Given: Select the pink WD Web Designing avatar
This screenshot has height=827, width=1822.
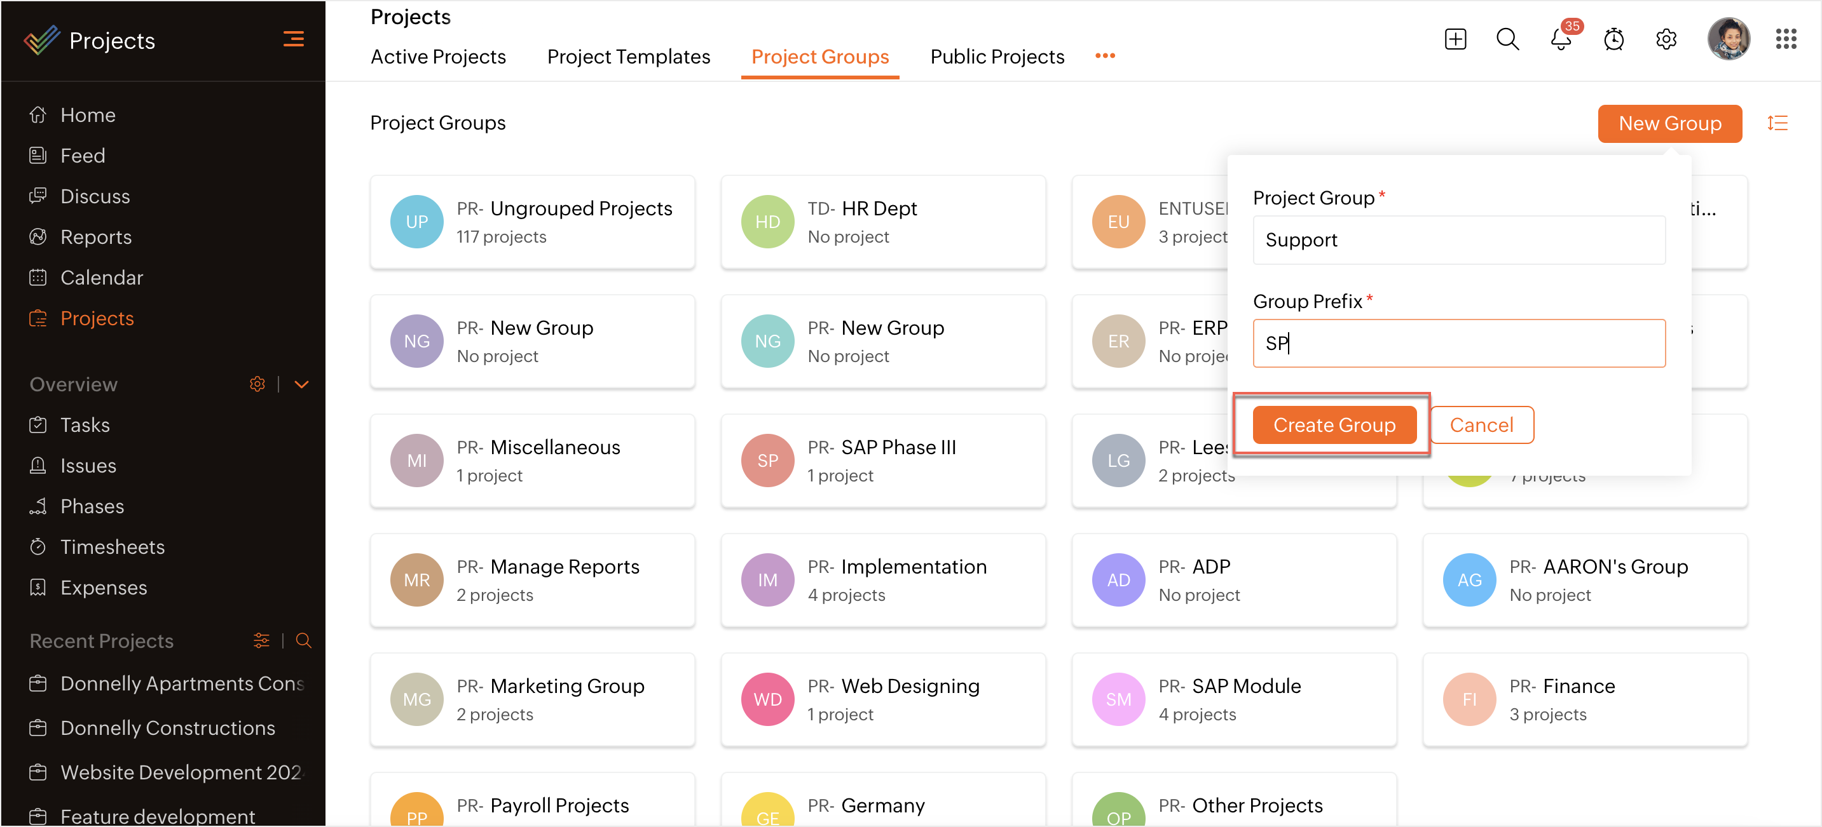Looking at the screenshot, I should tap(767, 699).
